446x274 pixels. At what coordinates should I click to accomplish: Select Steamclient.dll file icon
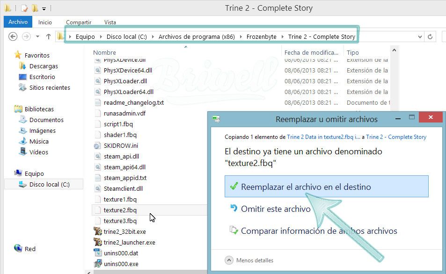[x=97, y=188]
